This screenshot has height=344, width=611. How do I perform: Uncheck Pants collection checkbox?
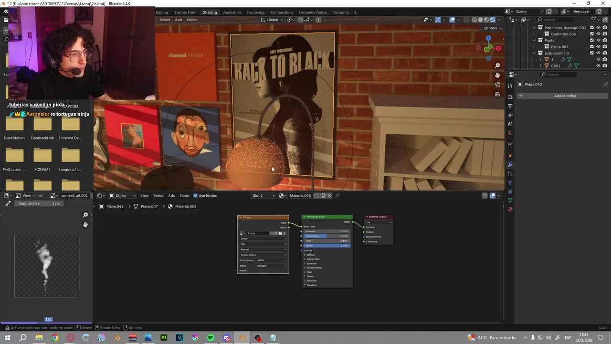592,40
